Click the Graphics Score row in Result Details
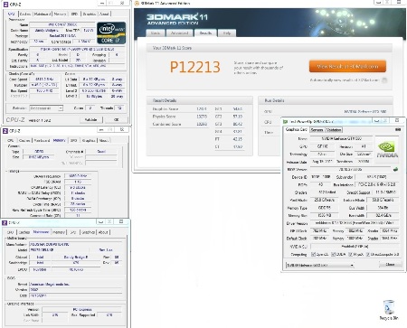This screenshot has height=328, width=407. click(180, 108)
